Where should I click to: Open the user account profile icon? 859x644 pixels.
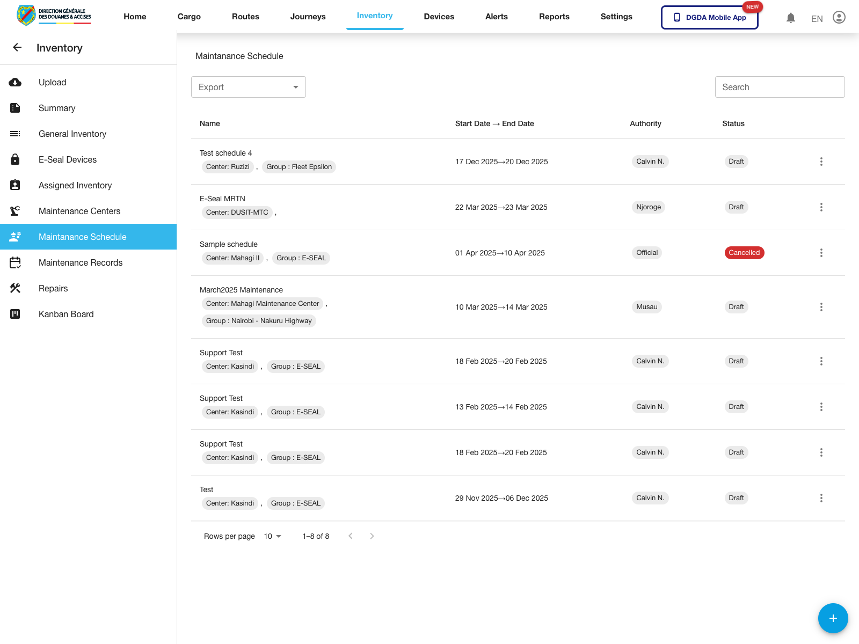(839, 18)
